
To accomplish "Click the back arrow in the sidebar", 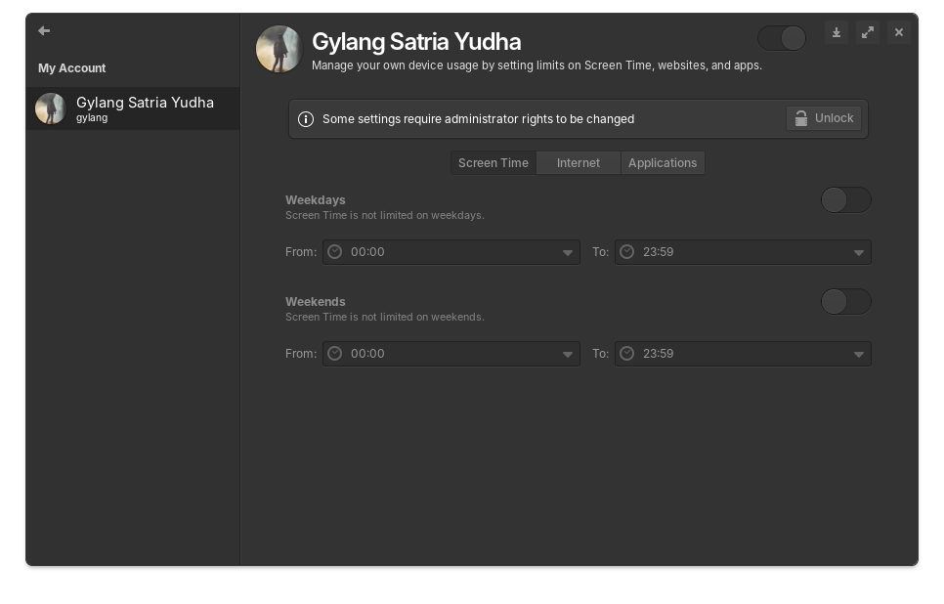I will tap(44, 31).
